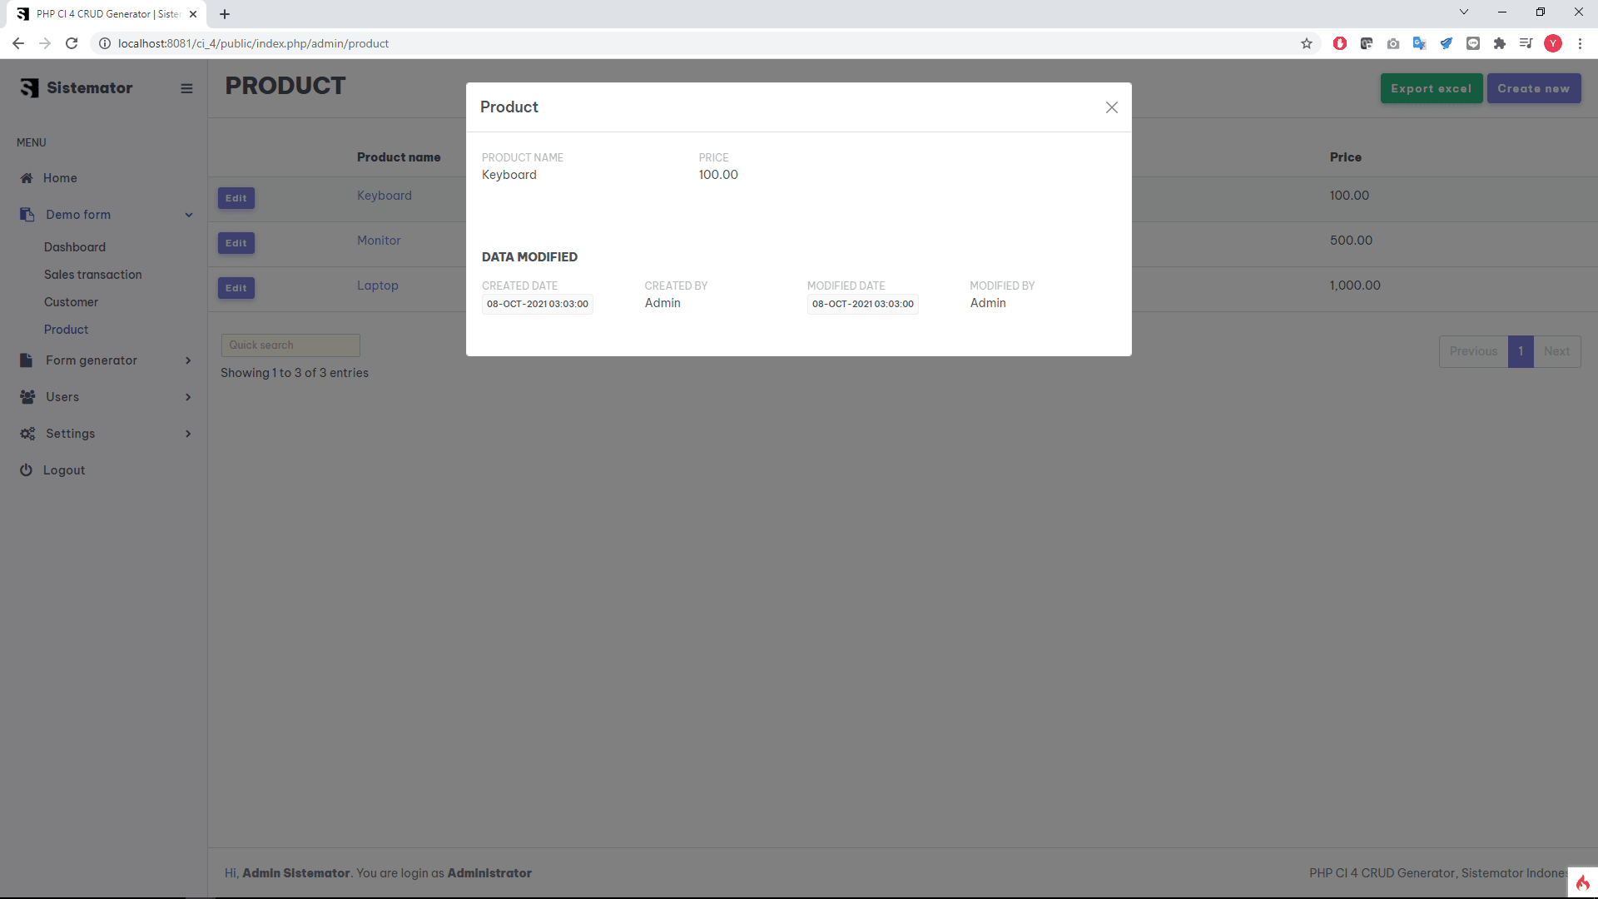Click the Logout power icon
Screen dimensions: 1598x899
coord(27,470)
